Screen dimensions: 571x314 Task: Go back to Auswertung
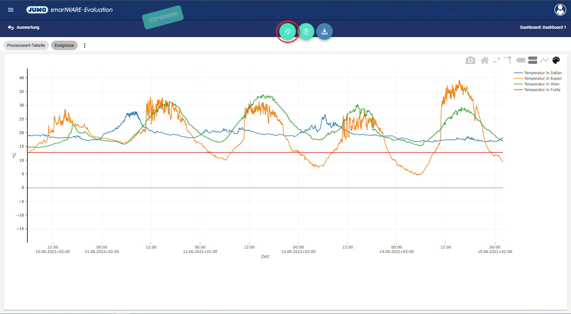pos(24,27)
